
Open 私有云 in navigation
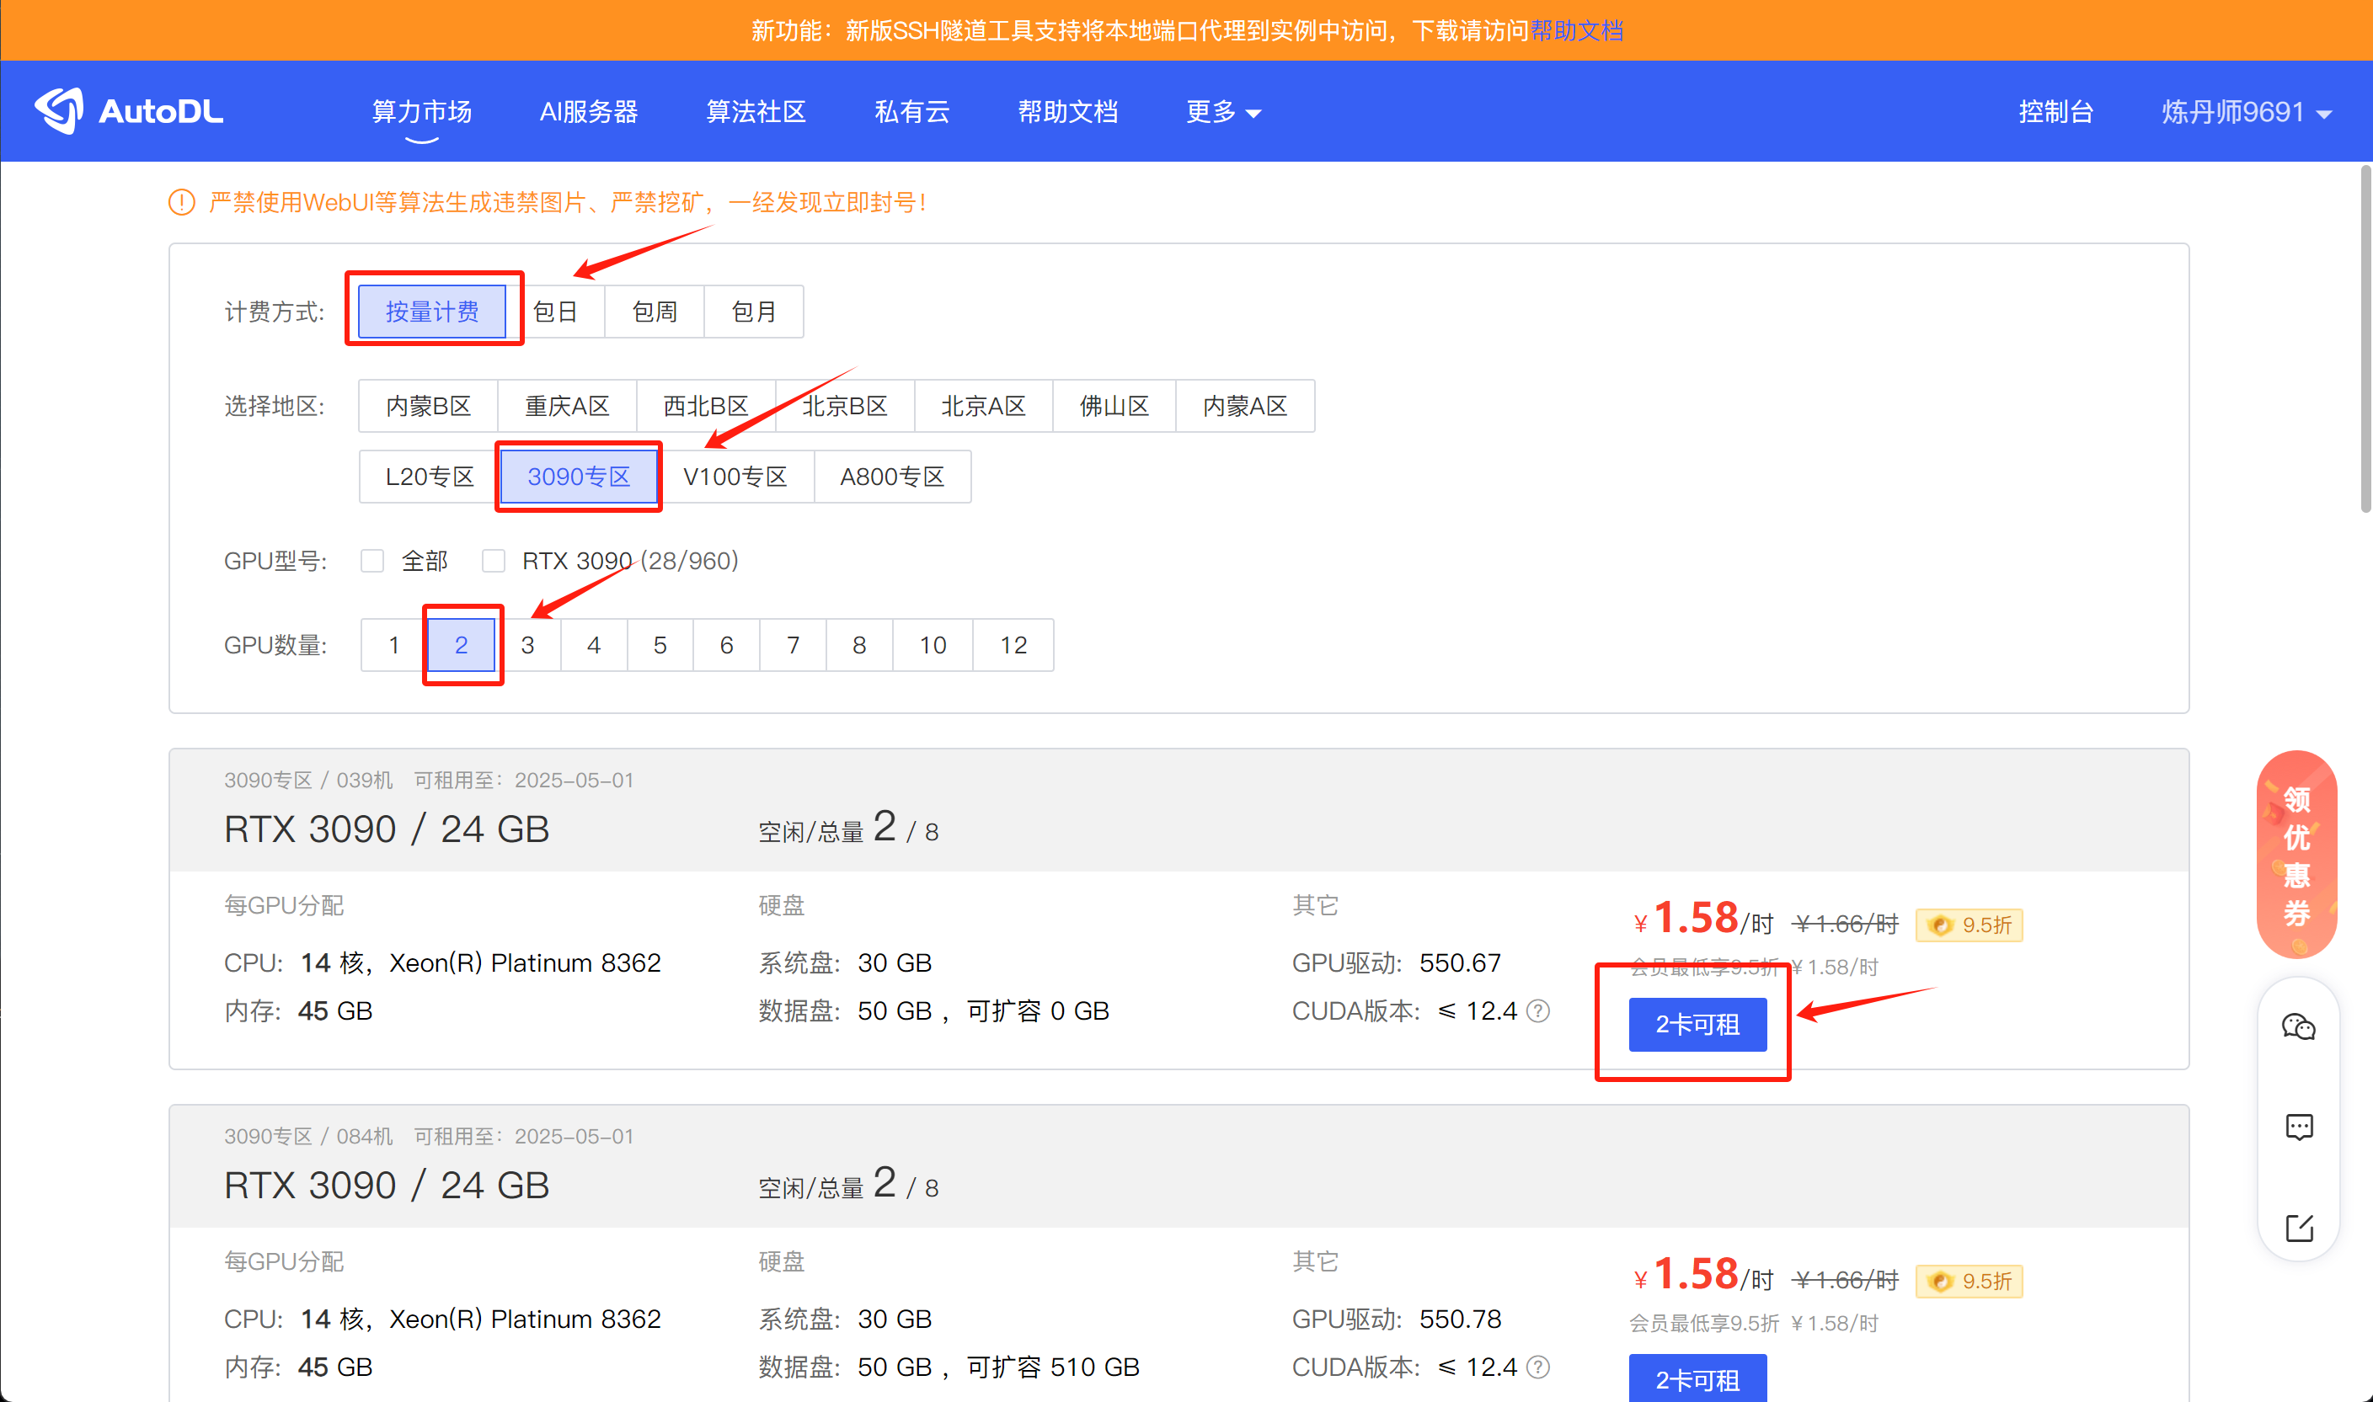point(912,111)
